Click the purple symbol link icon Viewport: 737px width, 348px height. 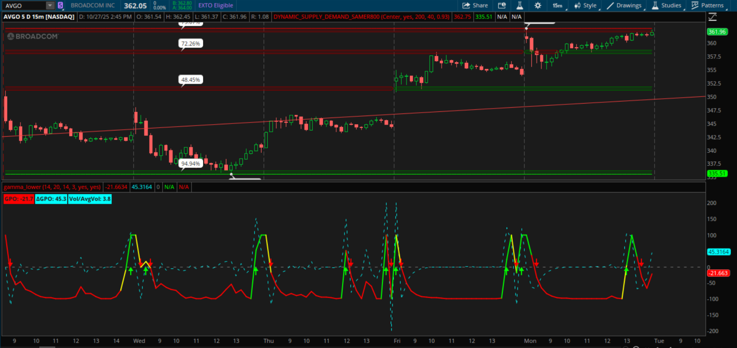61,5
